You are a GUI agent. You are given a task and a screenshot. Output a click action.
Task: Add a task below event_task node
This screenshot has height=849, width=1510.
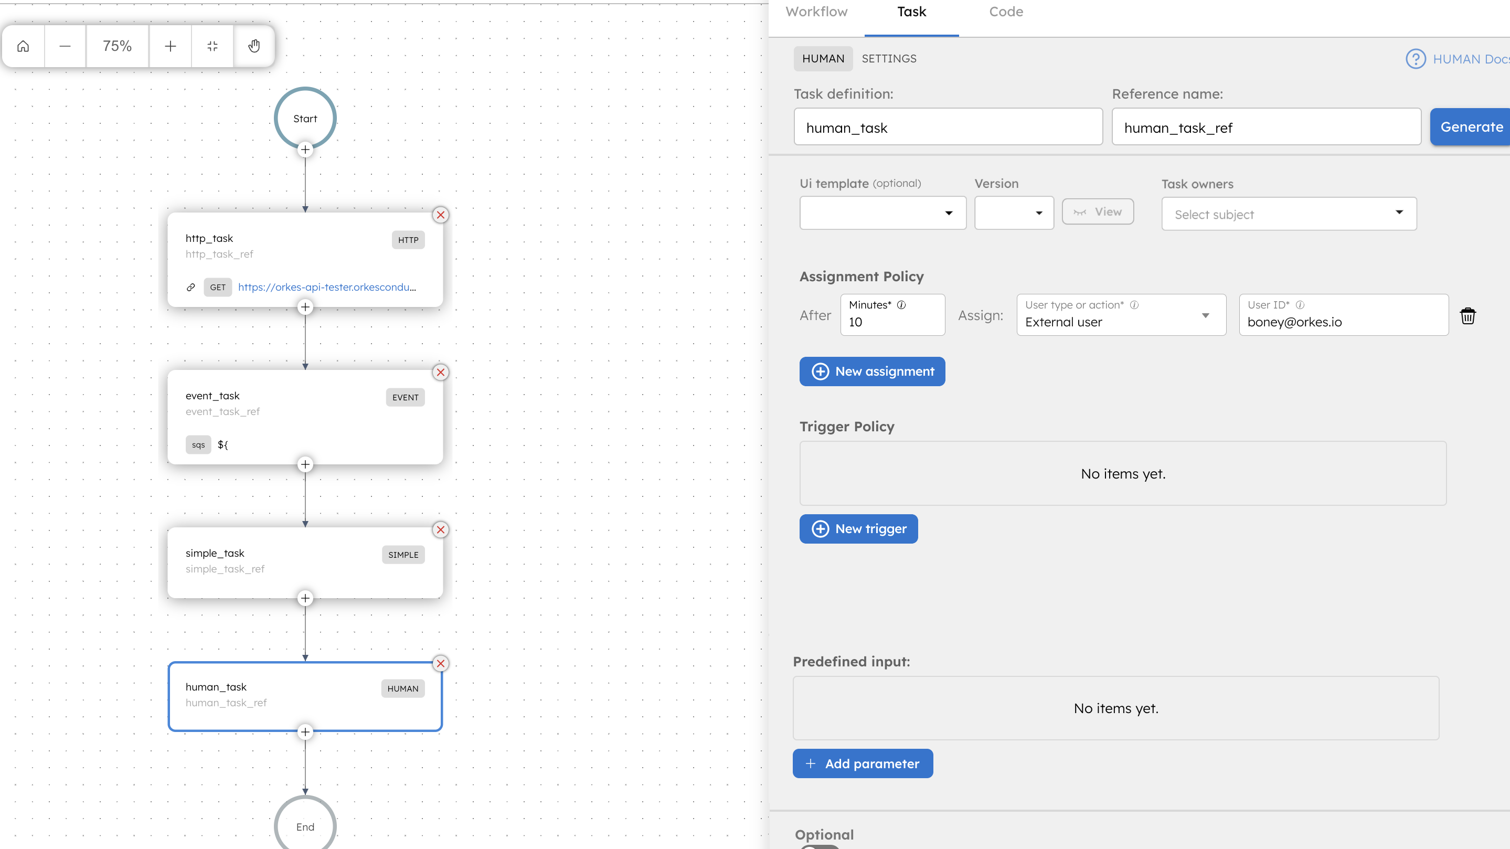point(305,464)
